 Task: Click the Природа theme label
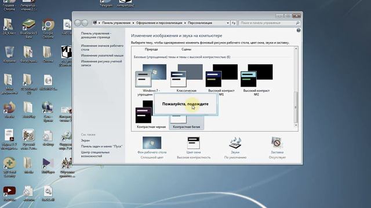[x=151, y=49]
